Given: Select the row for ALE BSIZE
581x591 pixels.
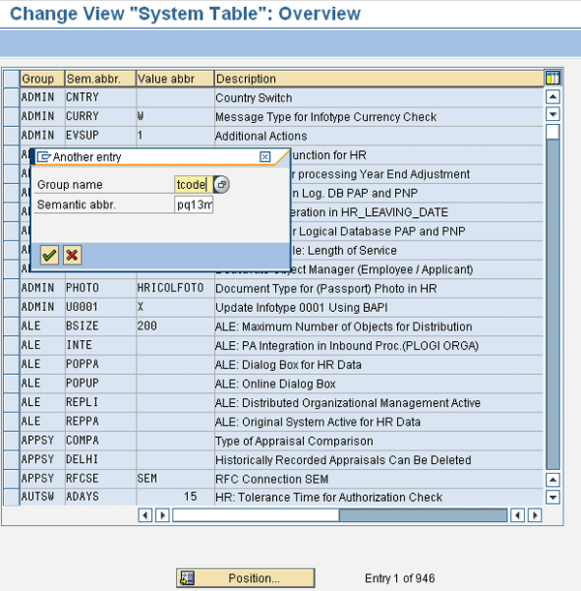Looking at the screenshot, I should pyautogui.click(x=11, y=327).
